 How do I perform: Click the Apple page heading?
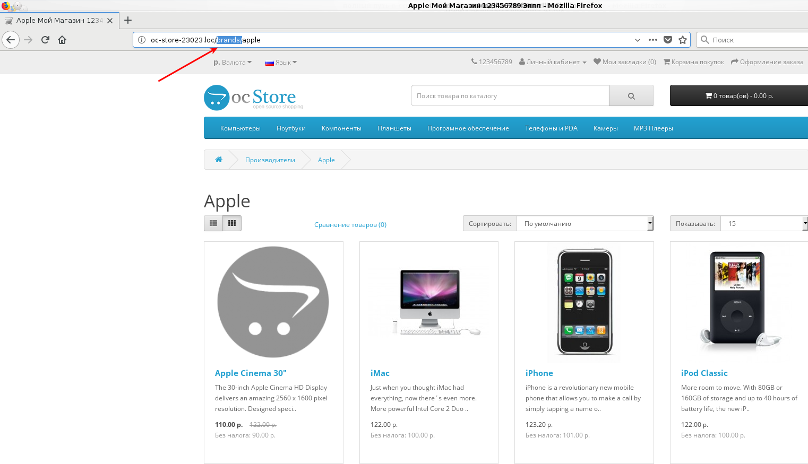(227, 202)
